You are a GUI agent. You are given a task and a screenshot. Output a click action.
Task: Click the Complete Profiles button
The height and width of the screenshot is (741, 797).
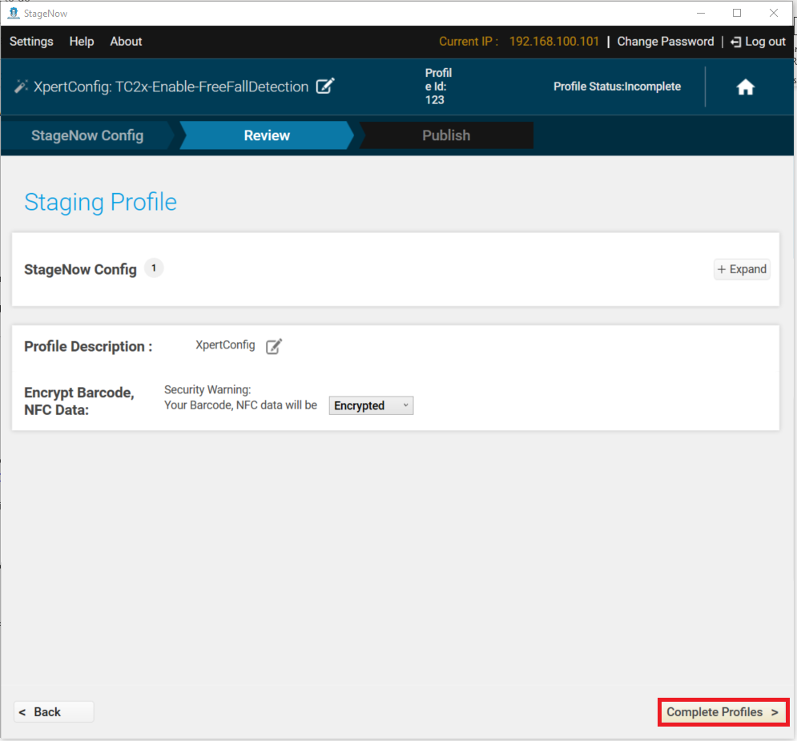[x=723, y=712]
